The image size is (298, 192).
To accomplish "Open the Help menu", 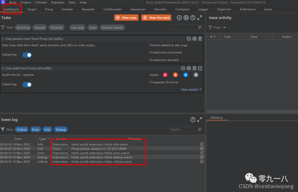I will [x=83, y=2].
